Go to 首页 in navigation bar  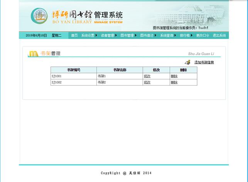[x=74, y=35]
